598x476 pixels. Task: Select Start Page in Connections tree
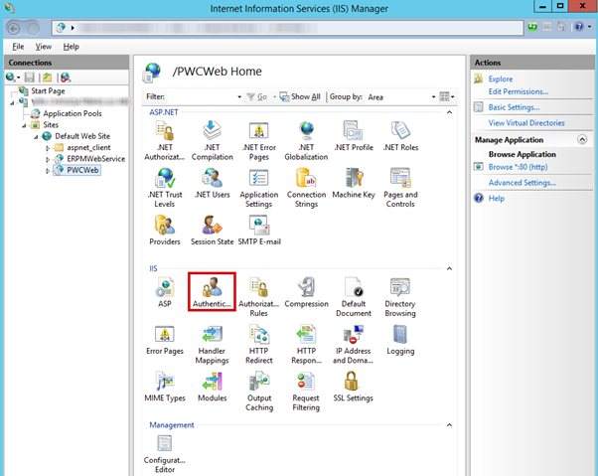click(x=48, y=90)
